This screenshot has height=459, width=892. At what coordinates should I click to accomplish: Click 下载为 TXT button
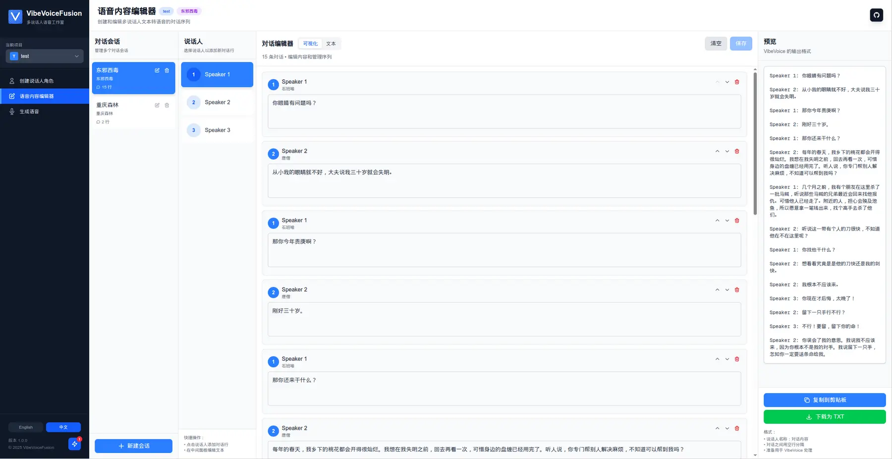824,417
